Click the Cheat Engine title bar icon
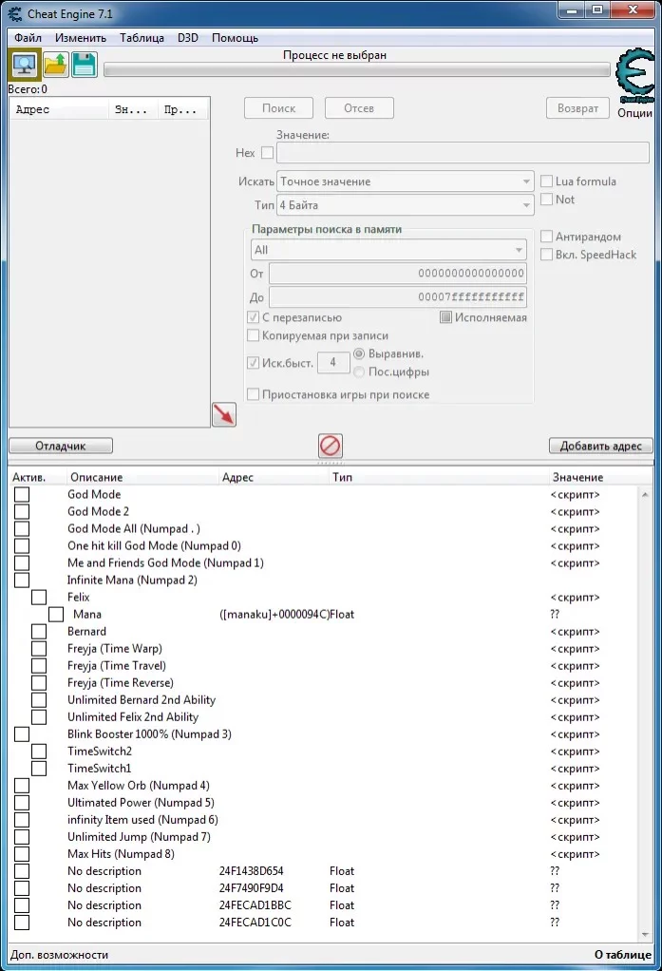Screen dimensions: 662x971 (15, 13)
